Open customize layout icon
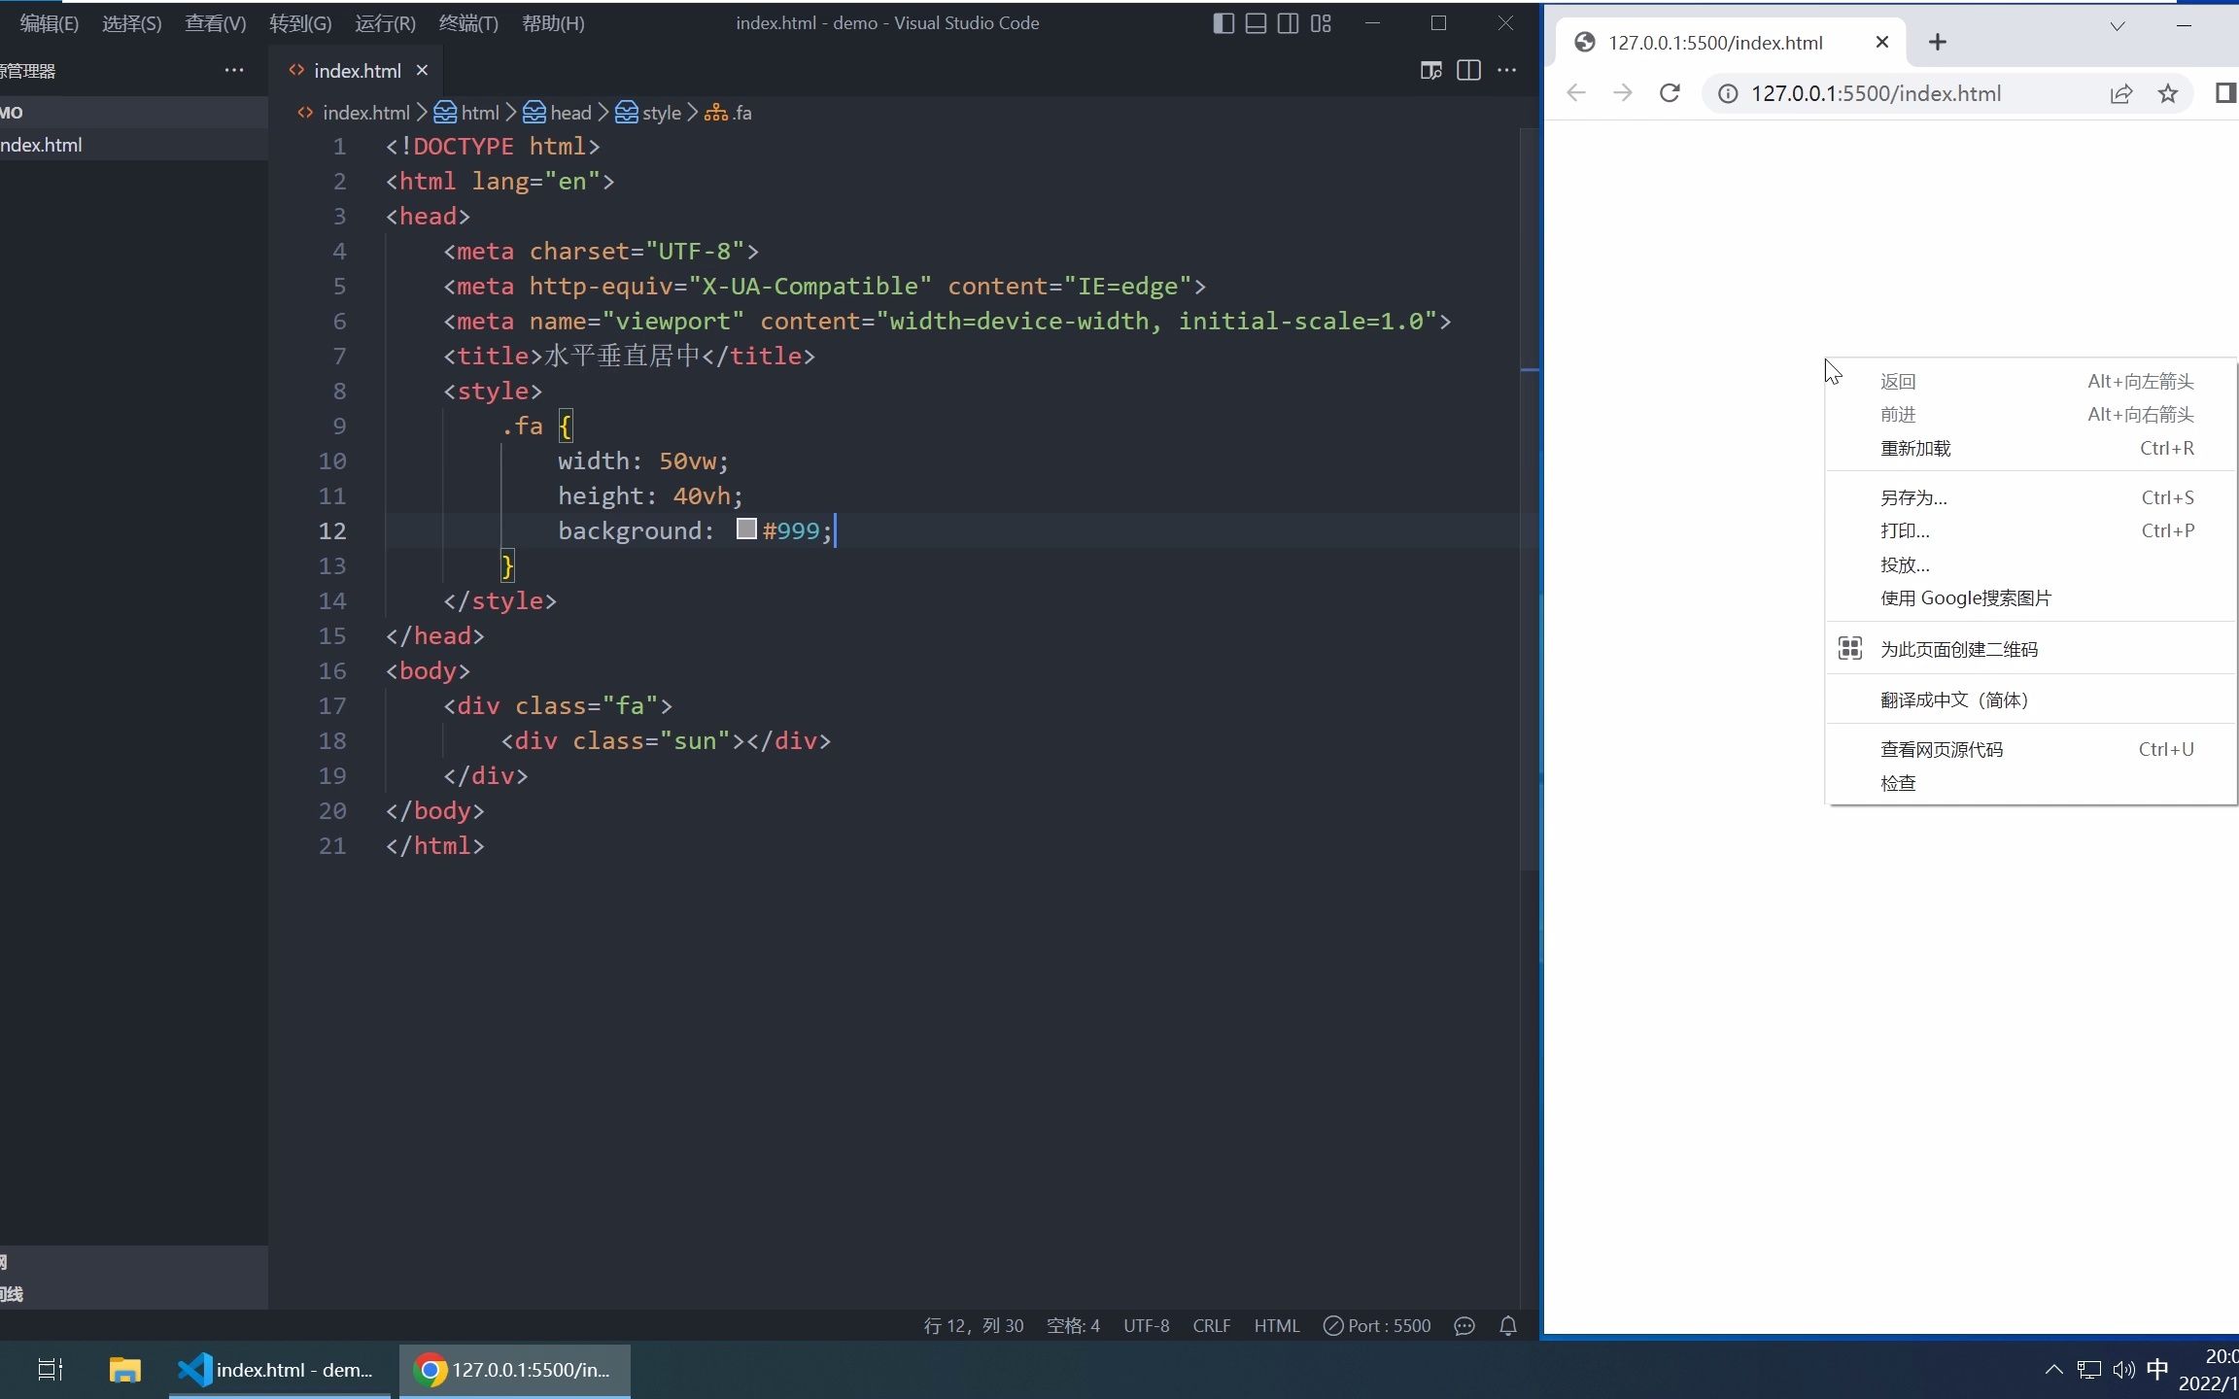 coord(1321,23)
